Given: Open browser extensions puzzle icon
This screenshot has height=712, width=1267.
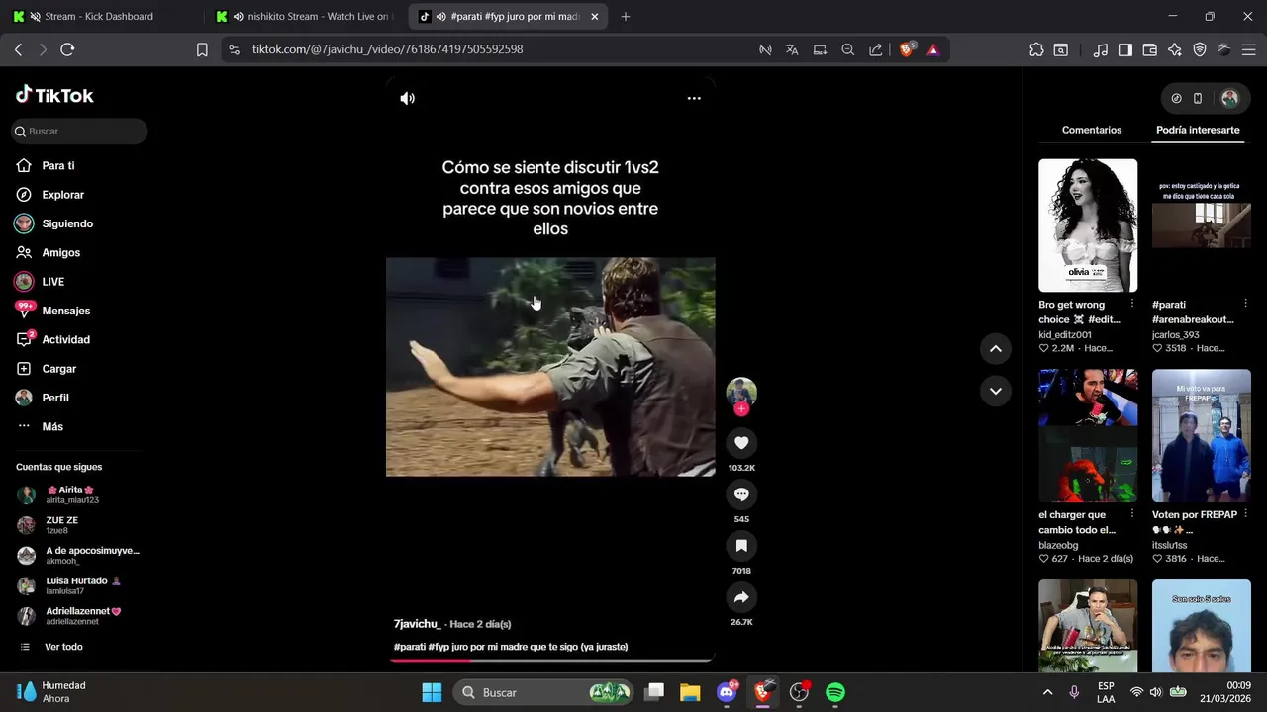Looking at the screenshot, I should click(1036, 49).
